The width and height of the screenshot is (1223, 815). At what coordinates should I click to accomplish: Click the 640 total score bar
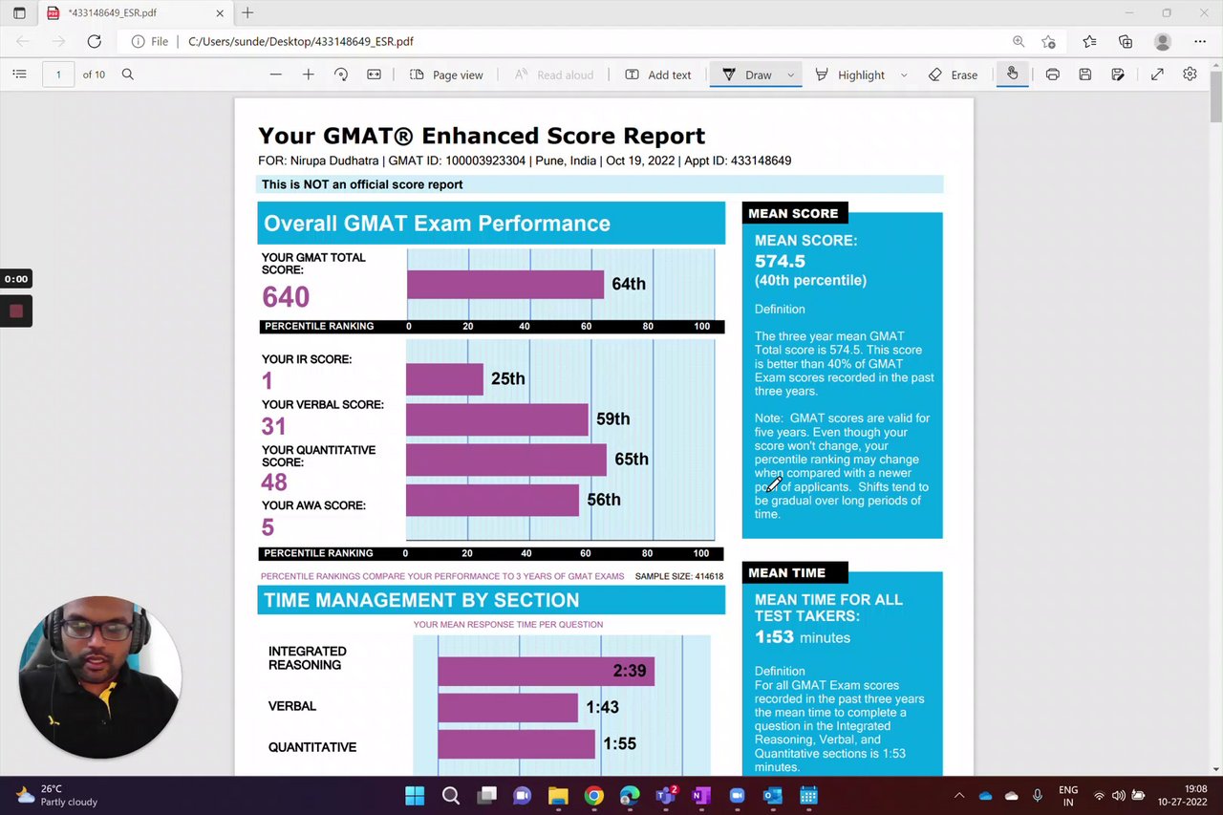click(x=505, y=284)
